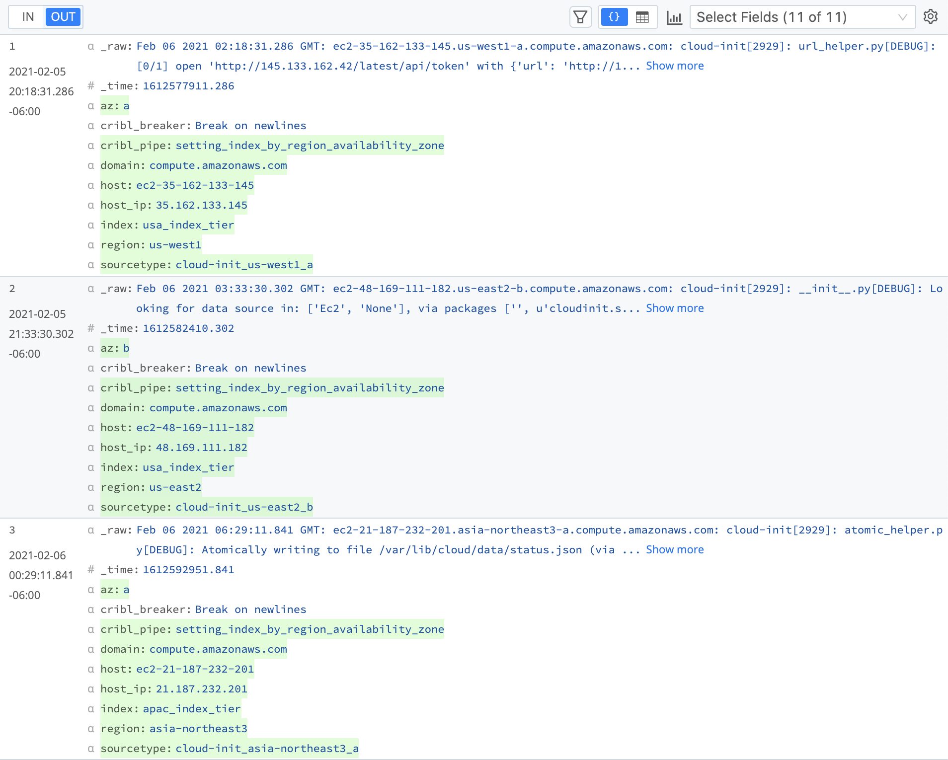
Task: Click the Select Fields dropdown chevron
Action: [902, 17]
